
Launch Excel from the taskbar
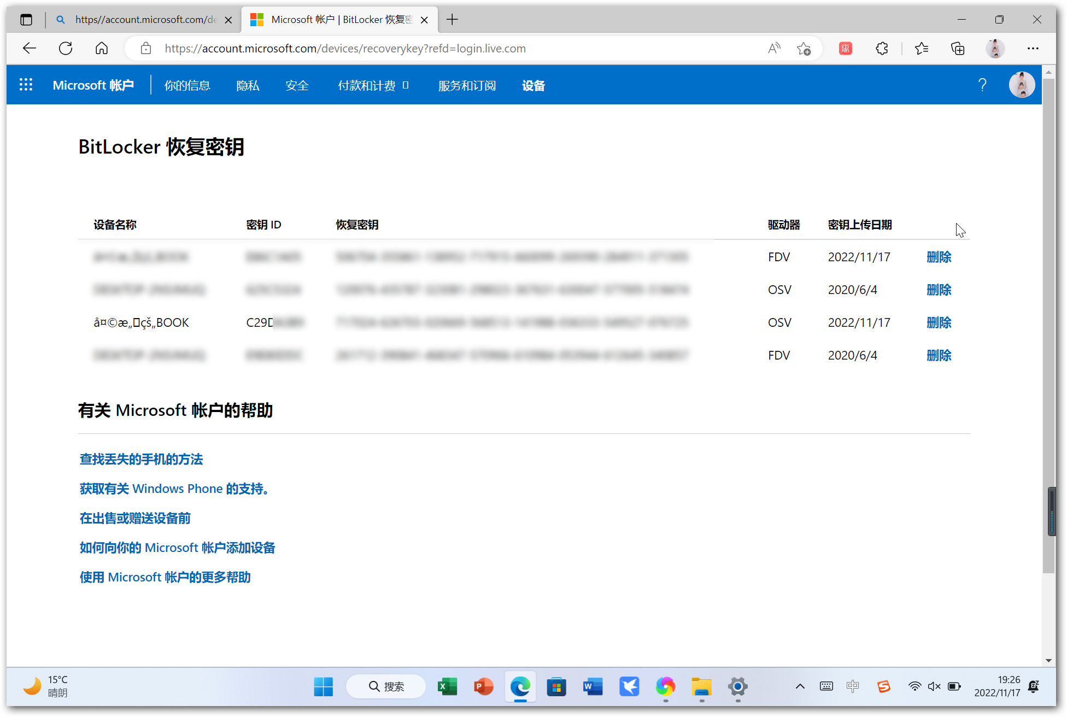coord(447,686)
